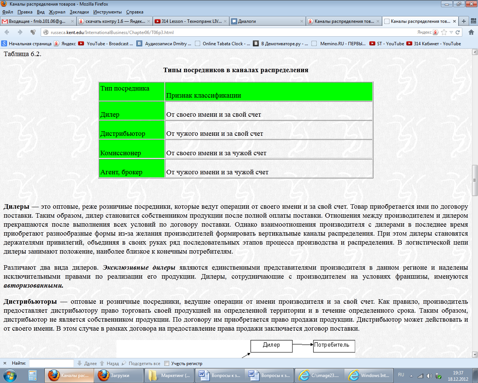Open the Online Tabata Clock bookmark
The image size is (478, 383).
tap(223, 43)
